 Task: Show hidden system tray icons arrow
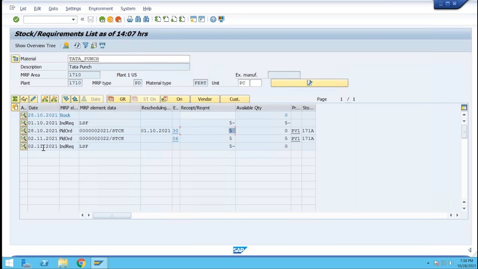coord(428,263)
